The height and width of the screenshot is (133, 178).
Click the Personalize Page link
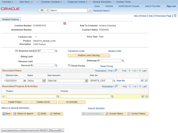(163, 16)
